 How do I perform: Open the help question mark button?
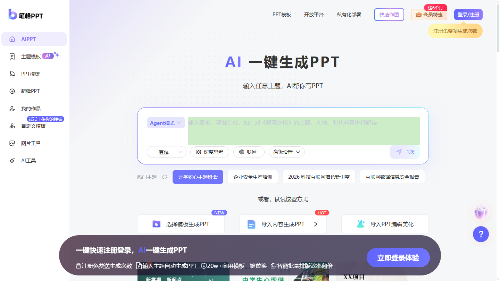coord(481,234)
